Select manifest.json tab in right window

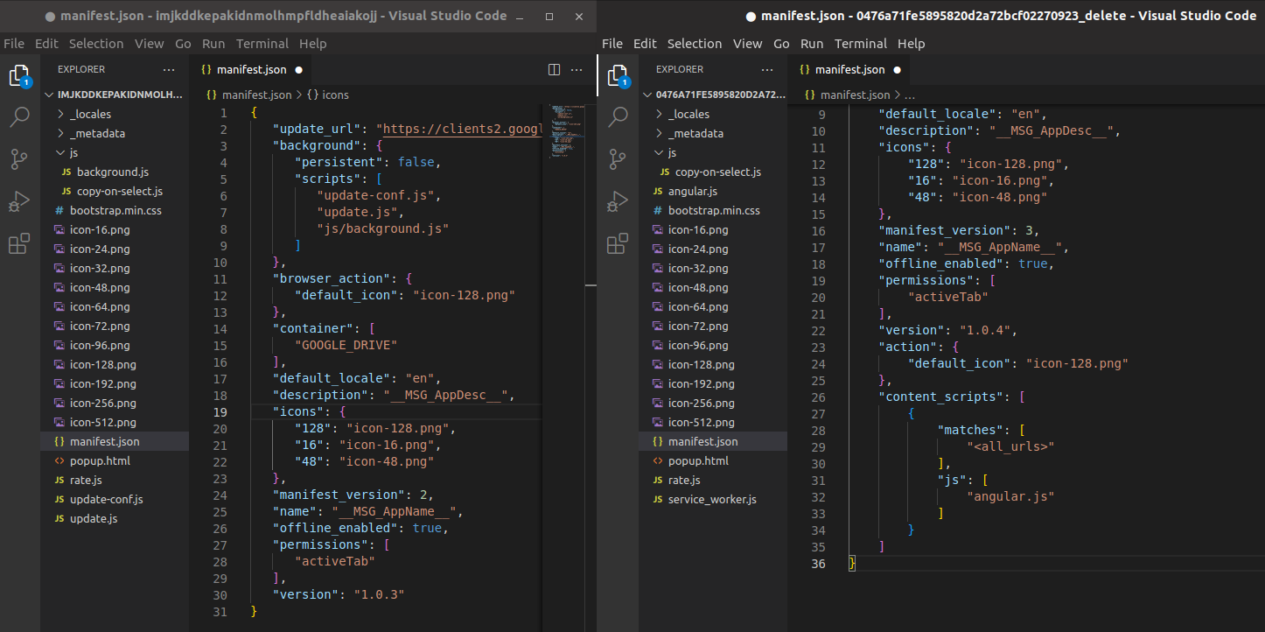pos(849,69)
